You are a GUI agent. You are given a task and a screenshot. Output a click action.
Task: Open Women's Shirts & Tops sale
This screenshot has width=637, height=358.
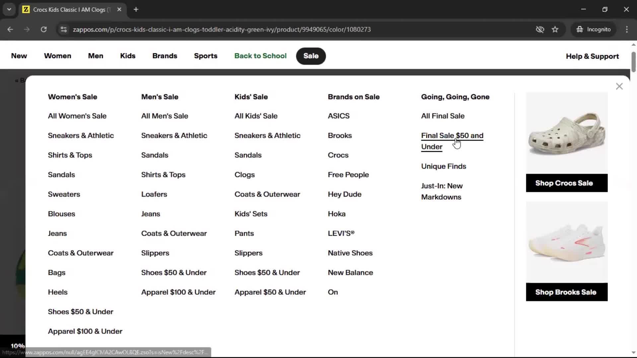[x=70, y=155]
